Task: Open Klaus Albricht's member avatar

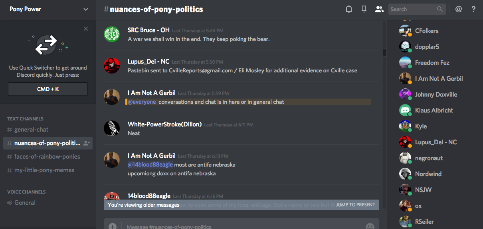Action: click(x=405, y=111)
